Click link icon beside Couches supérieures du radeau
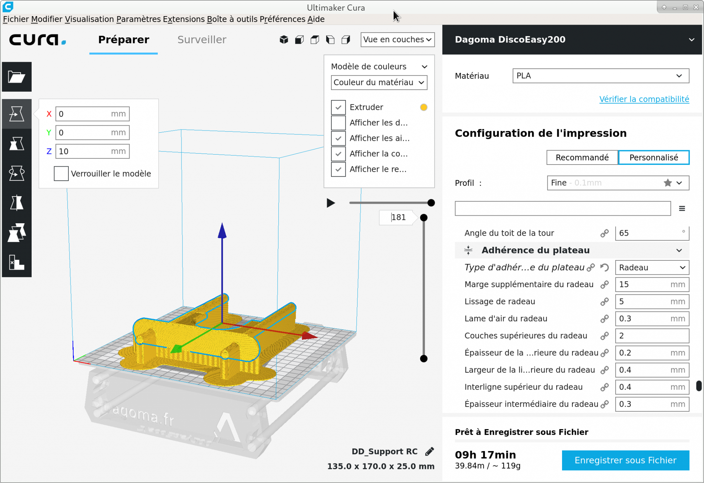The height and width of the screenshot is (483, 704). 604,336
